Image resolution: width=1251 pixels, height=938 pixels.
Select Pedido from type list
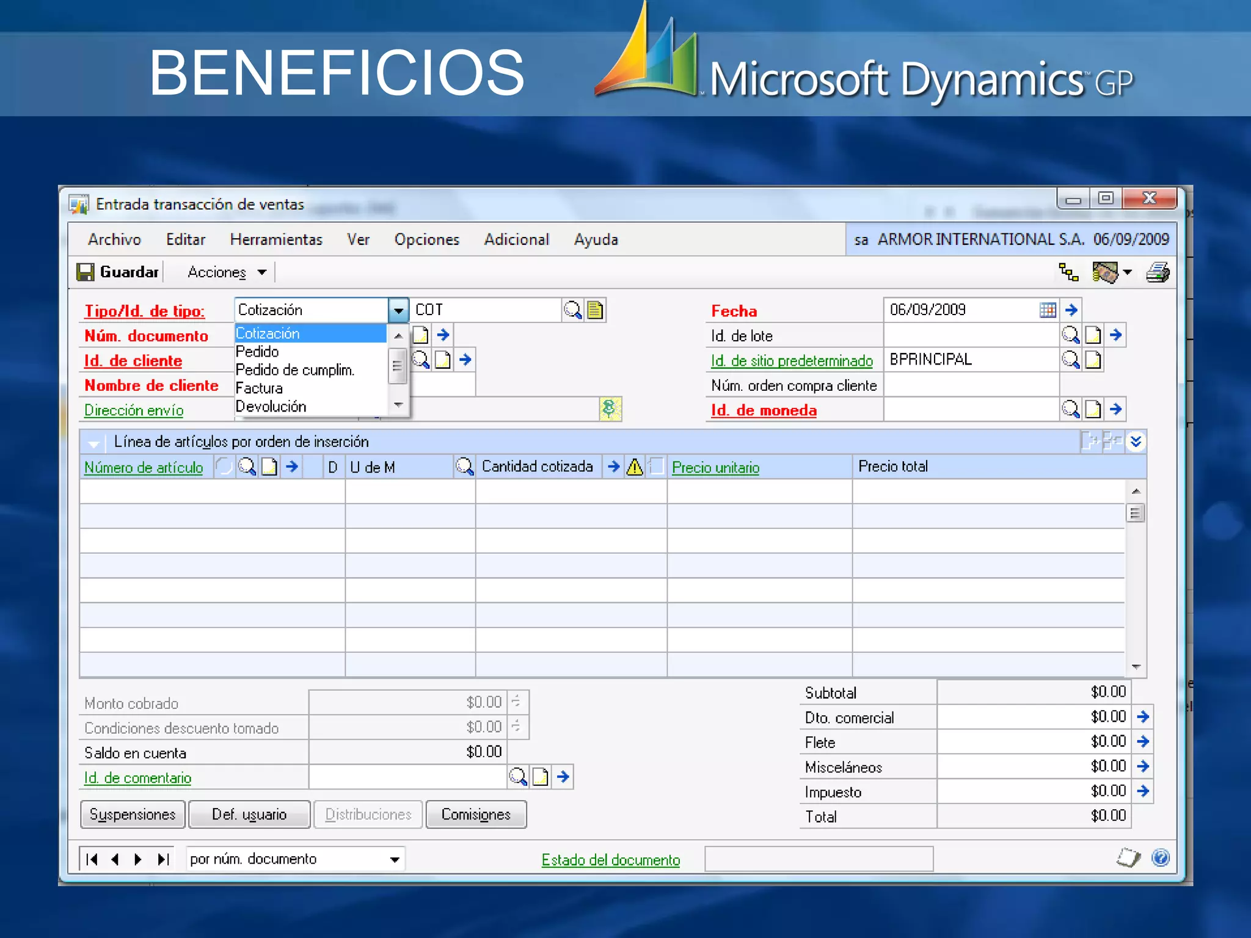[257, 352]
